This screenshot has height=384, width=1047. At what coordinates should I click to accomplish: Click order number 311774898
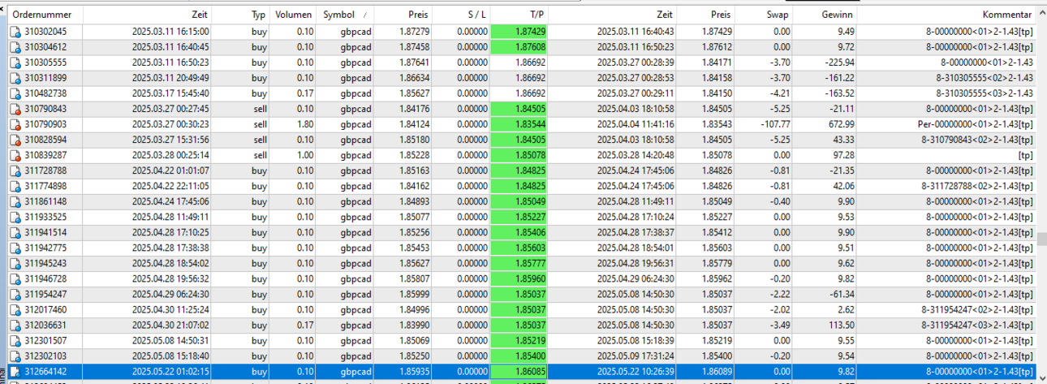click(45, 186)
